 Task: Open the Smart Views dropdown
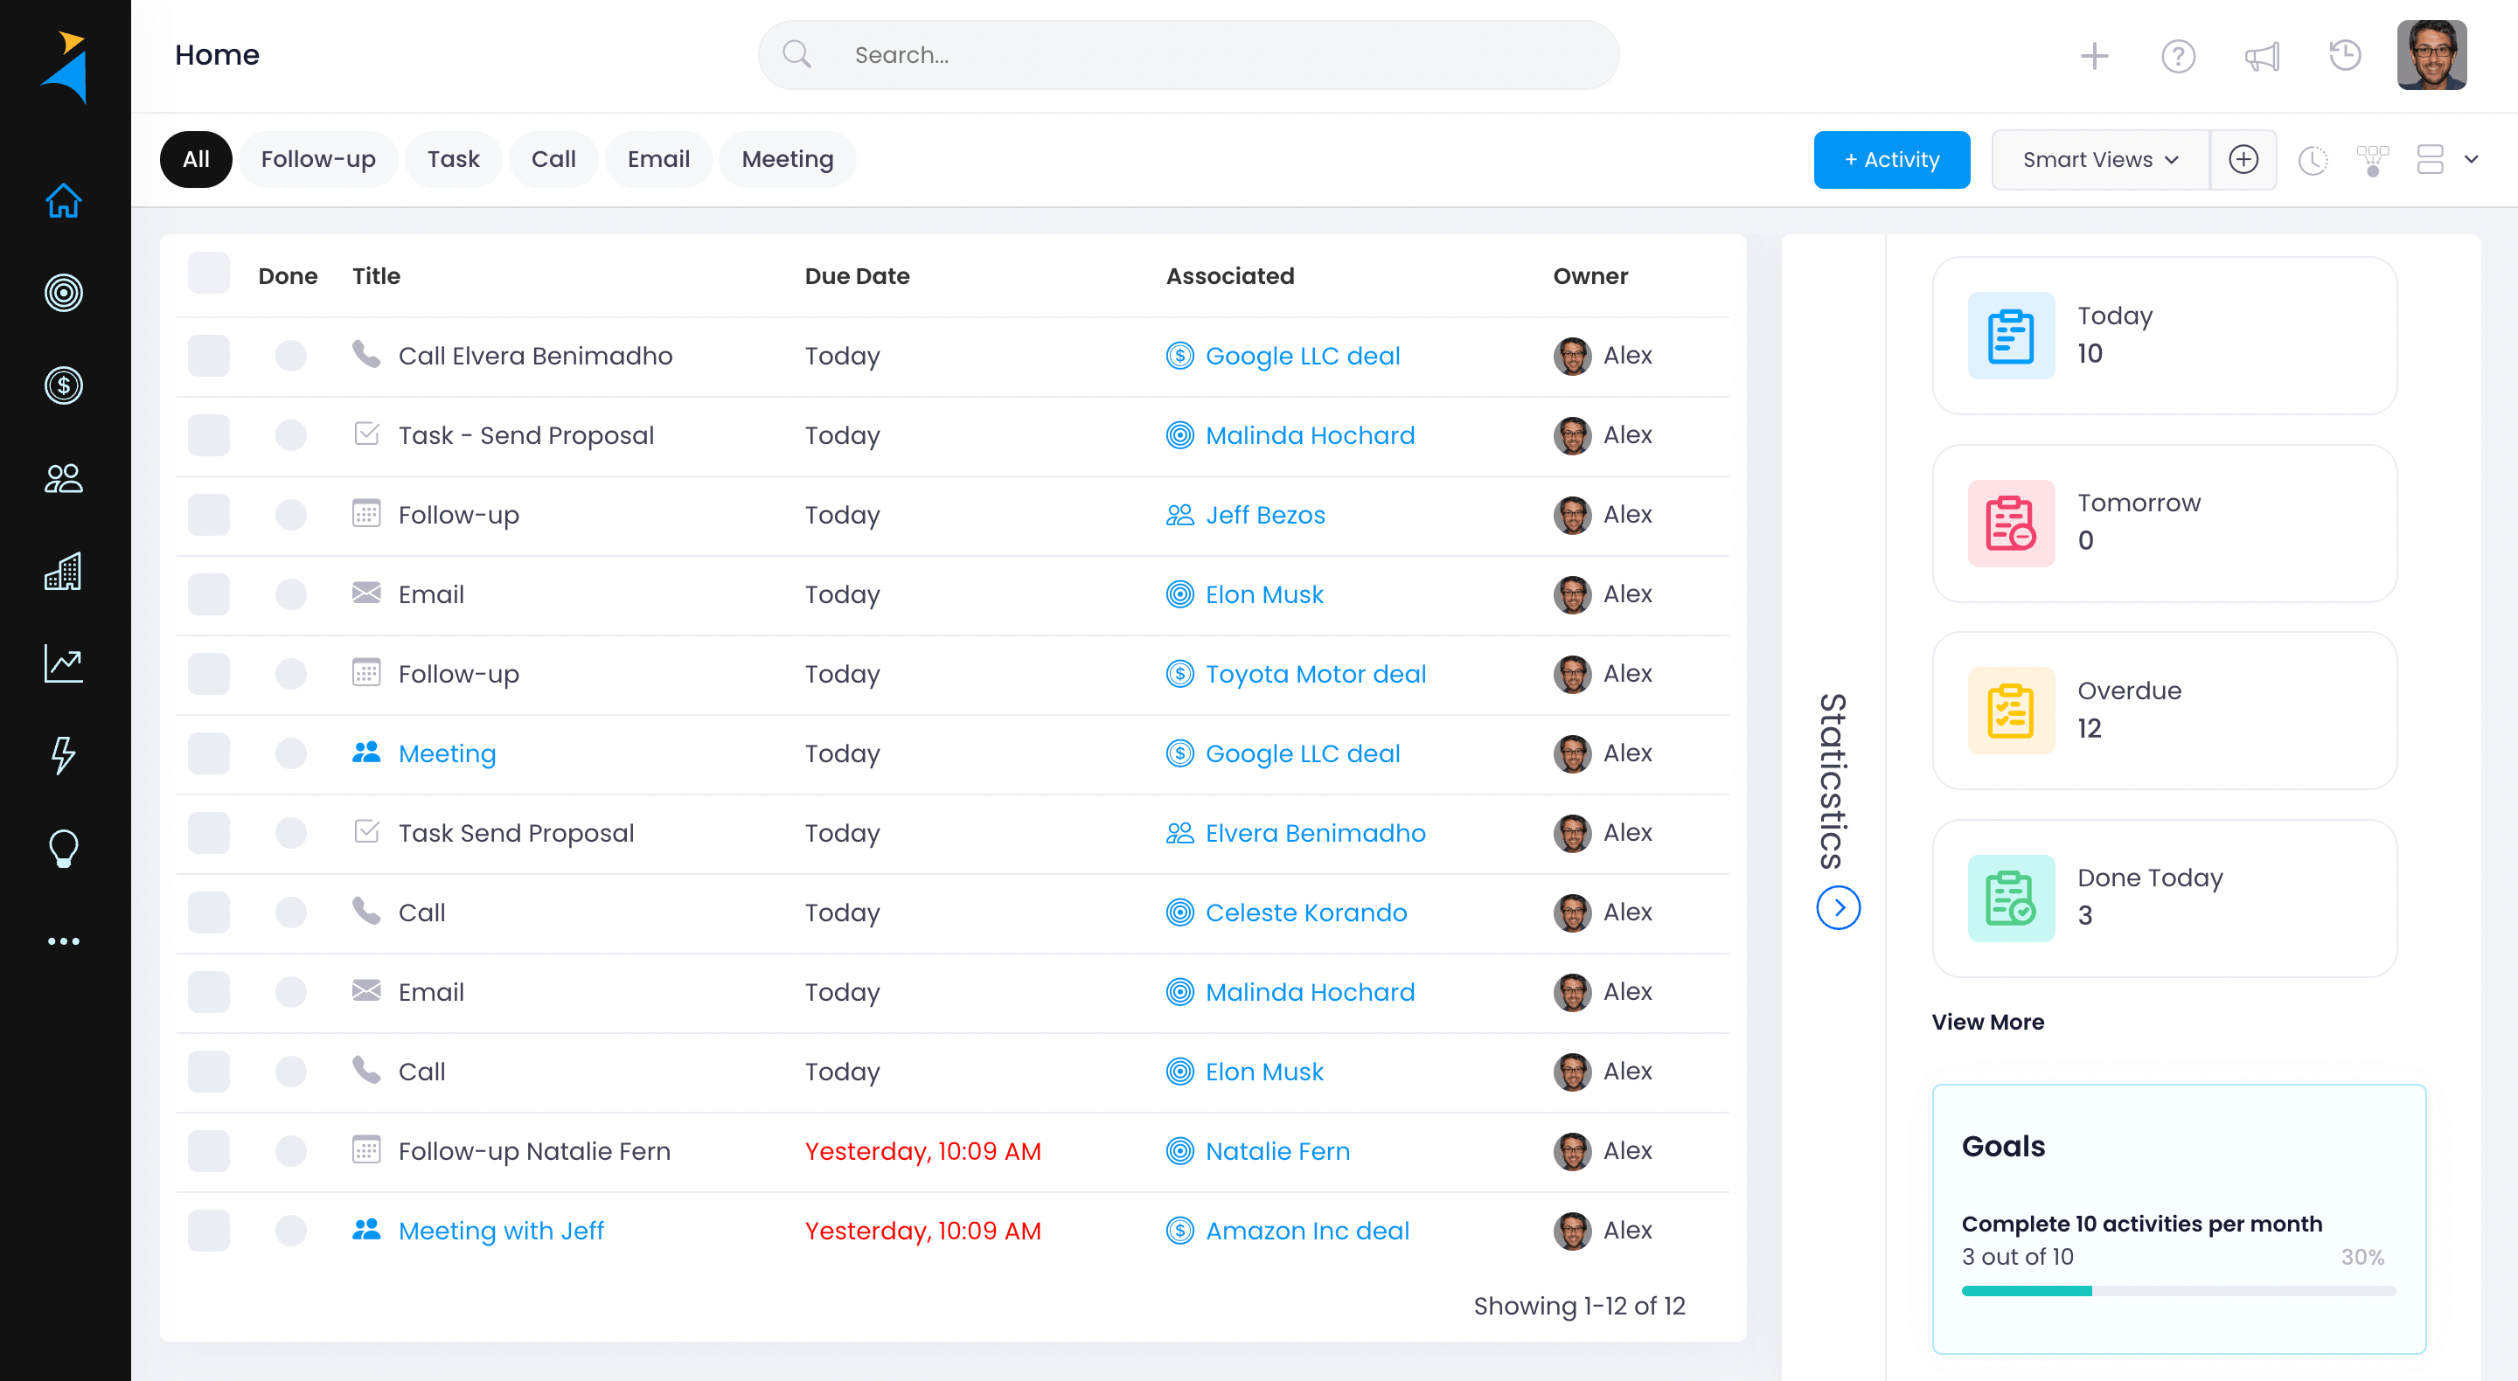2099,159
